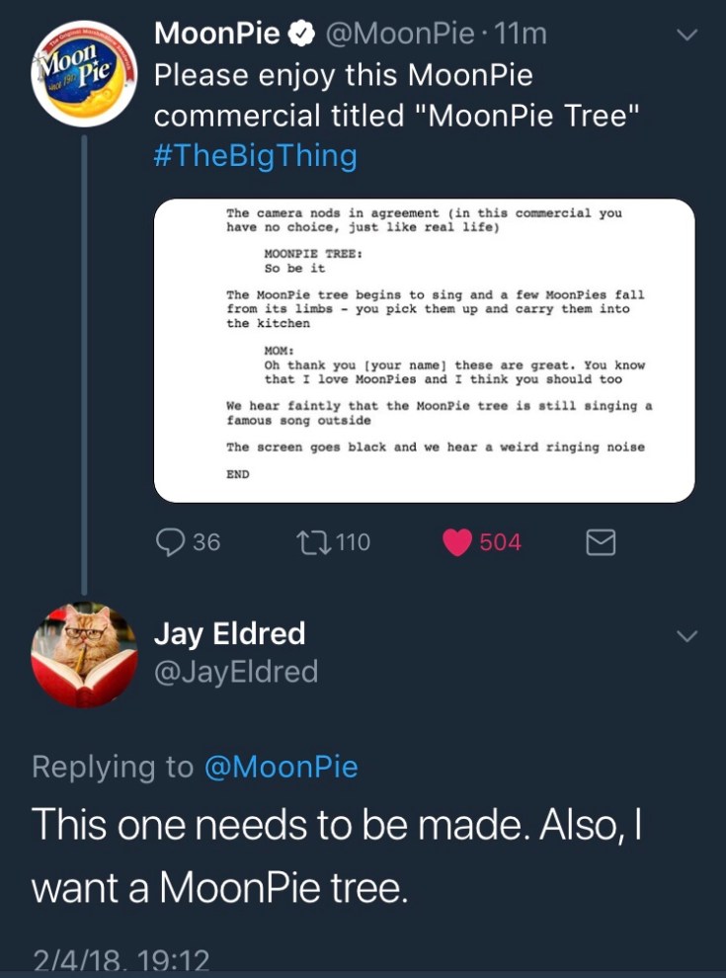The width and height of the screenshot is (726, 978).
Task: Open the #TheBigThing hashtag
Action: tap(255, 156)
